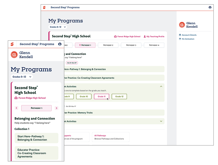218x165 pixels.
Task: Click Belonging and Connection heading in mobile
Action: (x=35, y=119)
